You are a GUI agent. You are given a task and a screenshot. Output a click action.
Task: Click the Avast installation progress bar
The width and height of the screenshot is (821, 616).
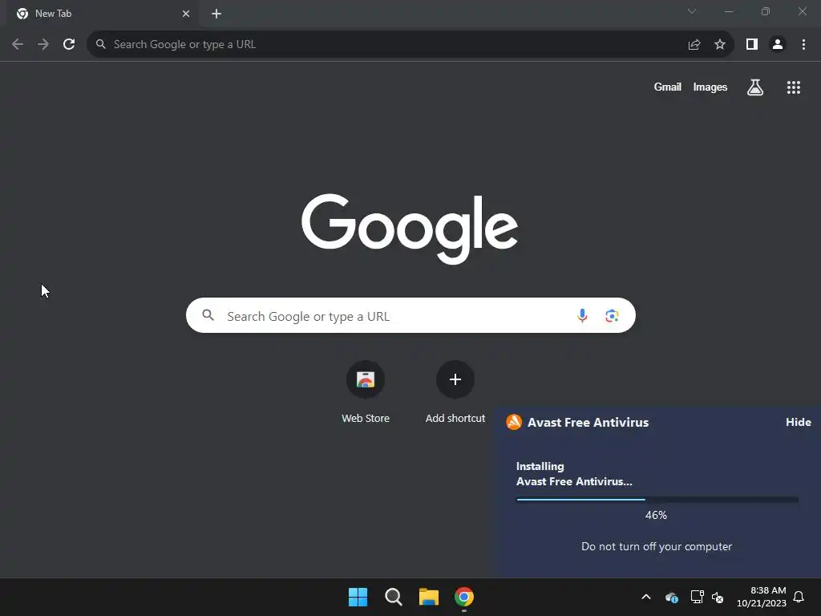(657, 500)
